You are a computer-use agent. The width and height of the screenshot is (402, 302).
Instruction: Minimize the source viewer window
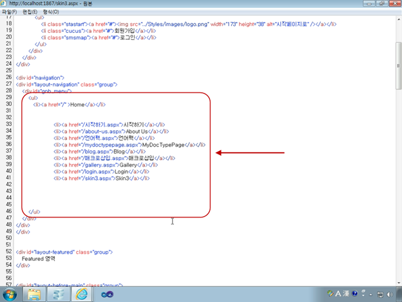coord(369,4)
